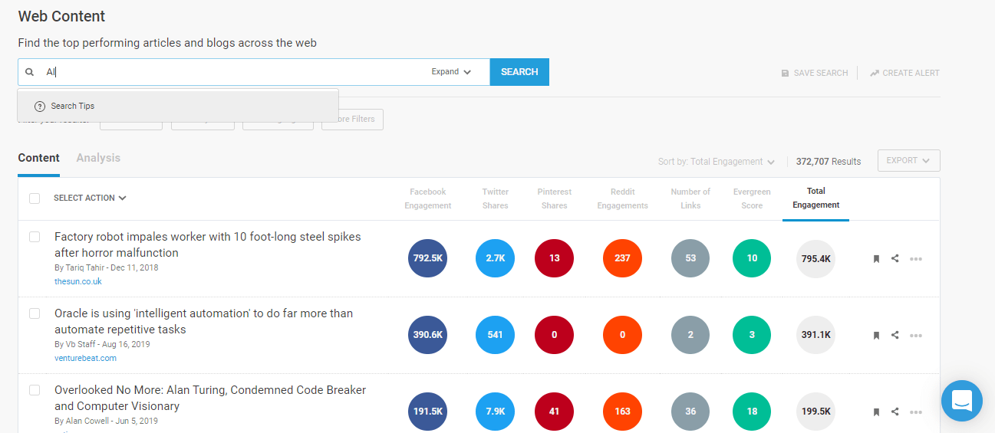
Task: Click the 372,707 Results count
Action: click(829, 162)
